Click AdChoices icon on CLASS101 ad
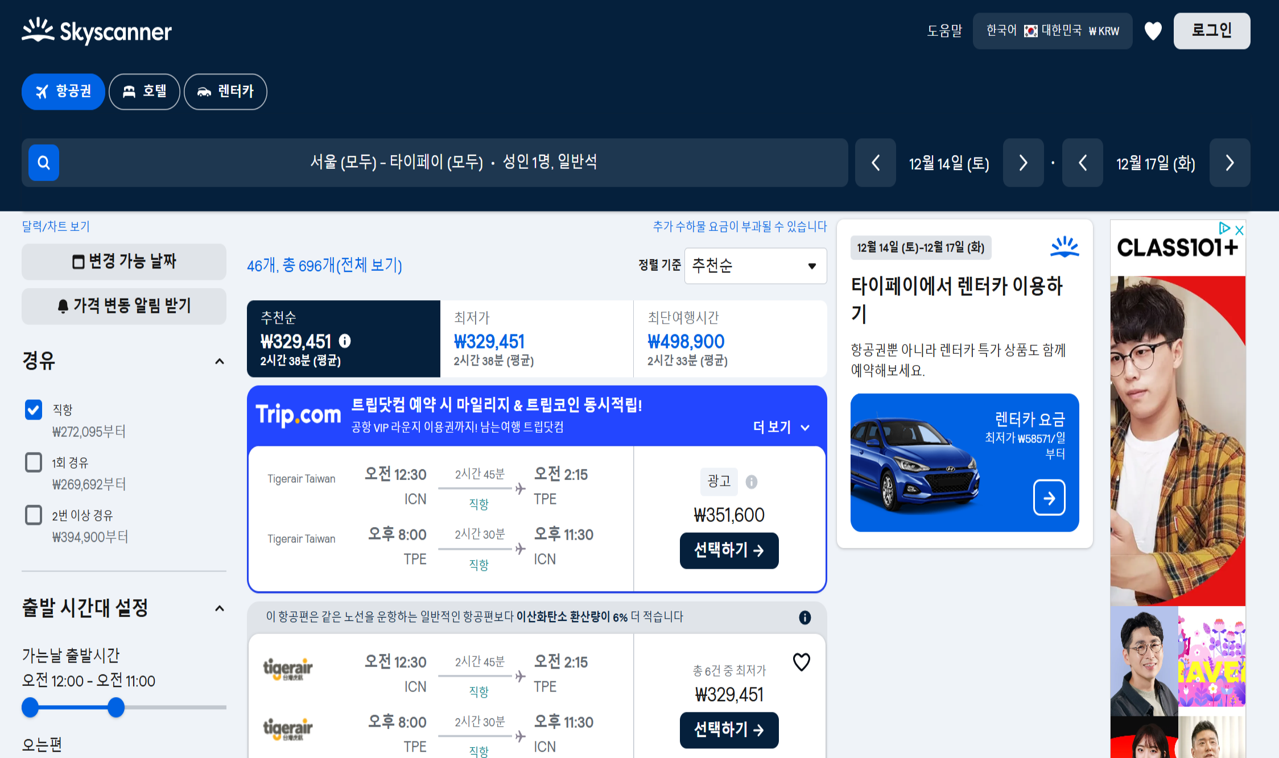The image size is (1279, 758). (1224, 229)
